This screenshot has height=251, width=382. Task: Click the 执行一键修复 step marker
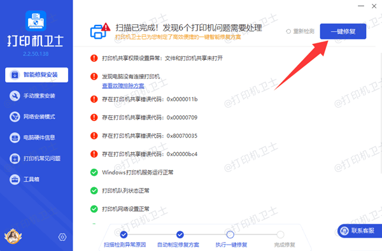click(x=230, y=234)
